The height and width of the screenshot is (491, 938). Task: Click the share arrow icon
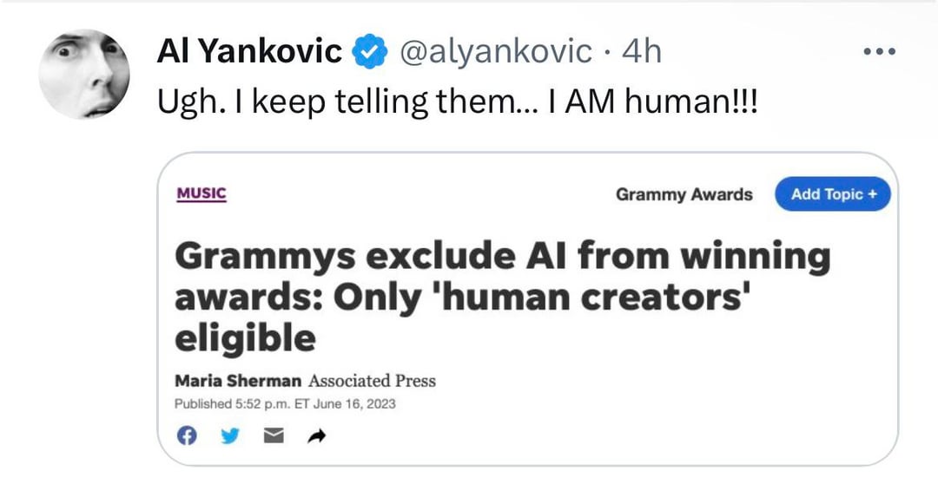click(316, 436)
